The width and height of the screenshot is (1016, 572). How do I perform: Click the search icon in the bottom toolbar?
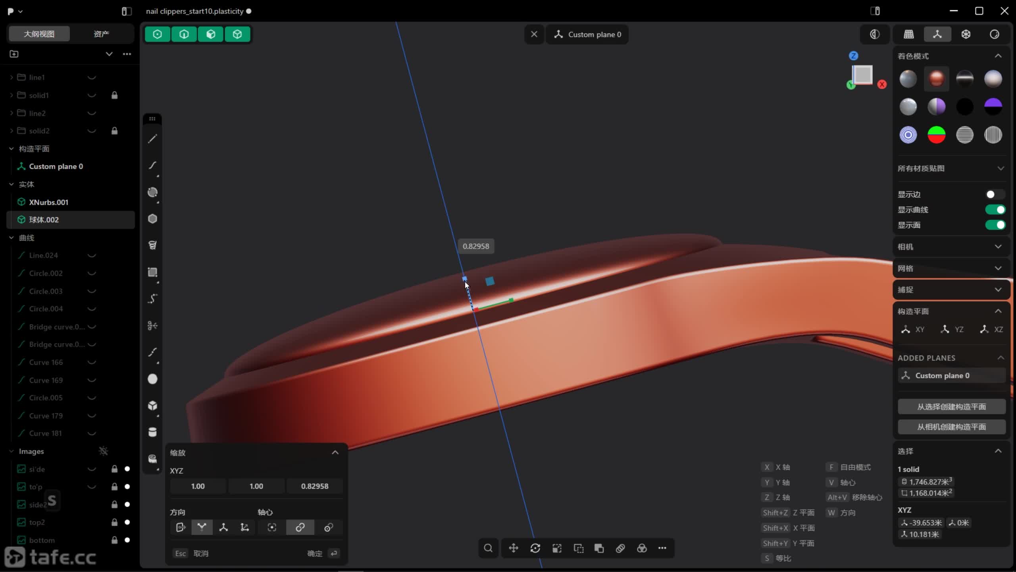[488, 548]
